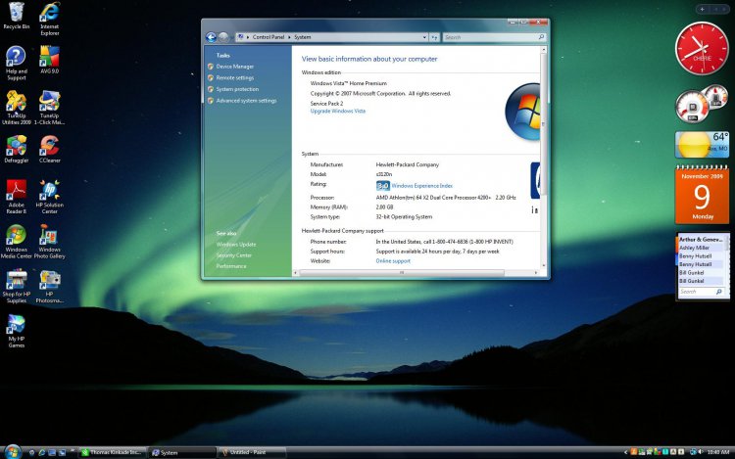This screenshot has width=735, height=459.
Task: Open the Windows Photo Gallery shortcut
Action: (49, 242)
